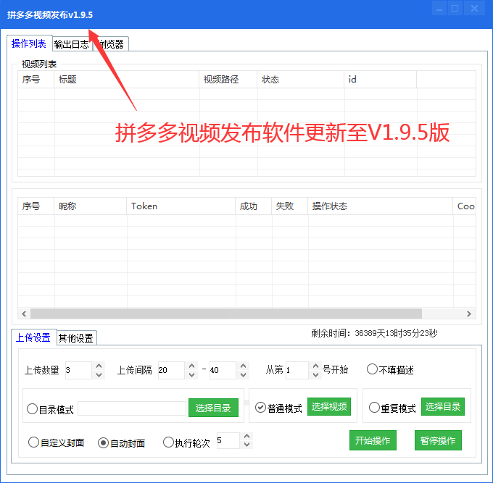Viewport: 493px width, 483px height.
Task: Enable 目录模式 radio button
Action: (50, 409)
